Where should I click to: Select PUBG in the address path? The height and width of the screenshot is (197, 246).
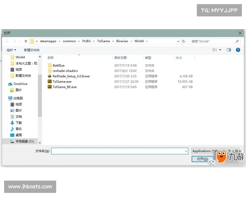pyautogui.click(x=87, y=41)
